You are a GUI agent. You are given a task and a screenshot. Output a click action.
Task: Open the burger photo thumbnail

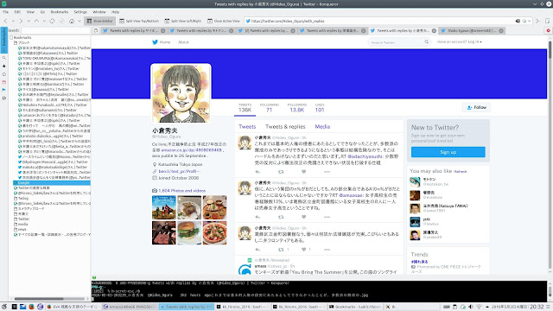189,232
